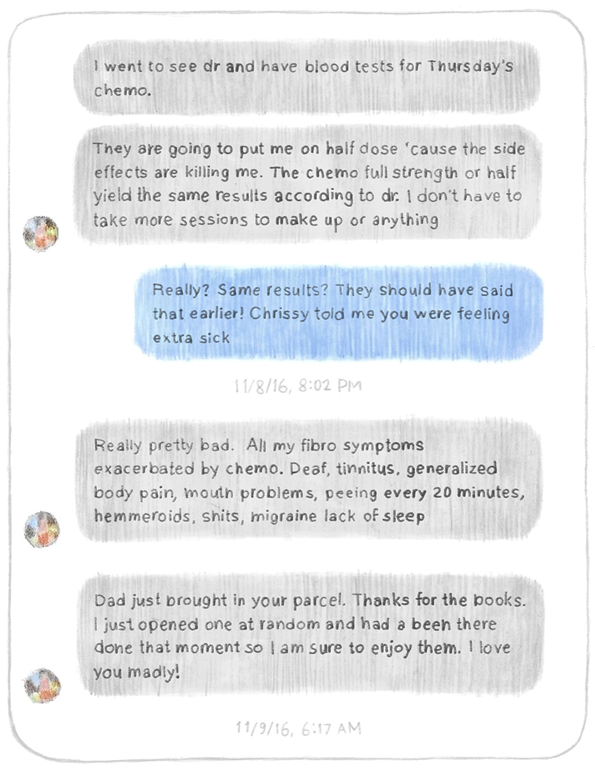Click the words 'I love you madly!'
This screenshot has width=595, height=773.
click(x=302, y=659)
